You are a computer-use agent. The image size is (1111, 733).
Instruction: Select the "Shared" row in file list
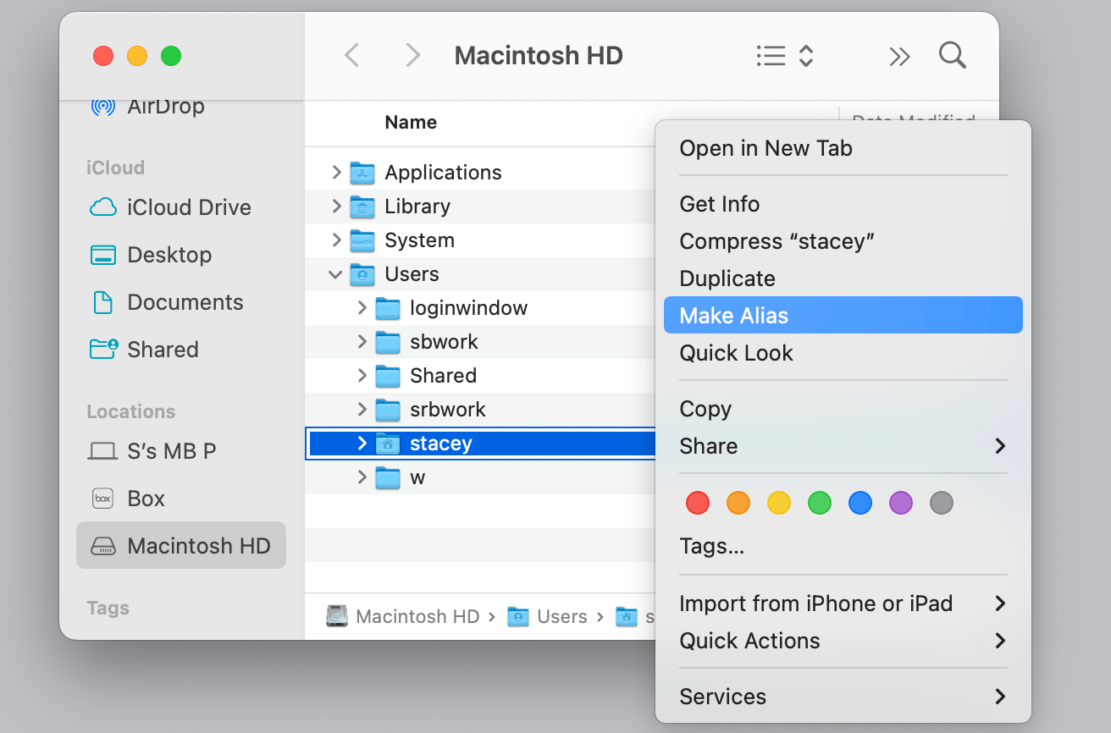pos(480,376)
